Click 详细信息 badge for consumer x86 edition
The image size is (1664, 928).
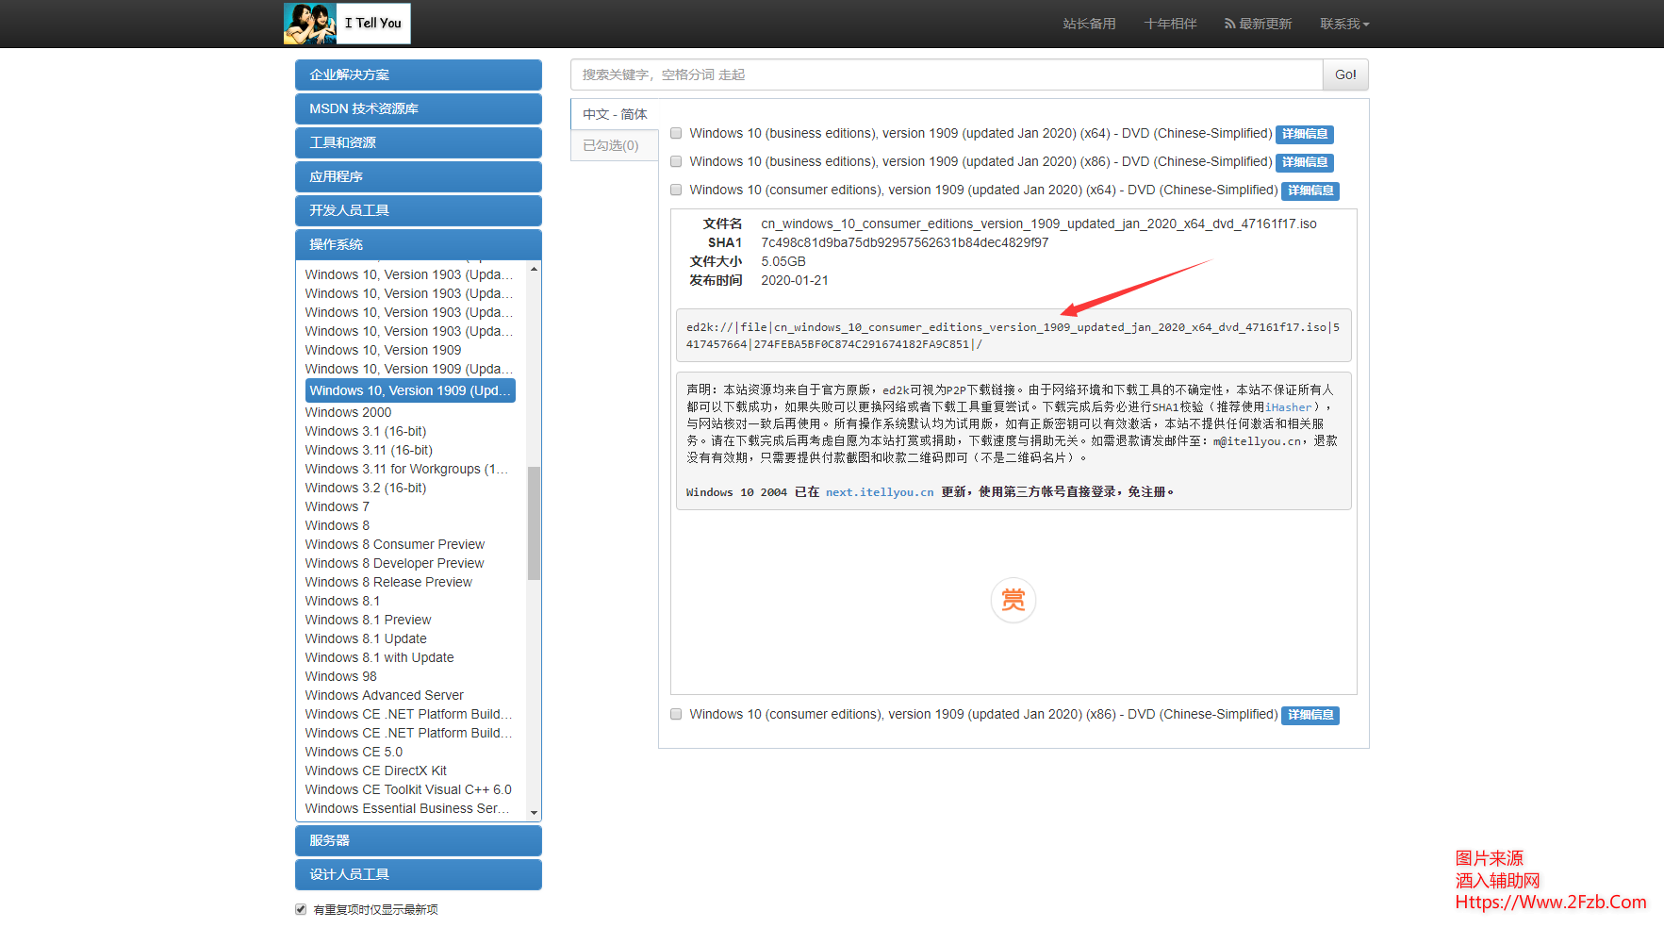click(x=1310, y=715)
